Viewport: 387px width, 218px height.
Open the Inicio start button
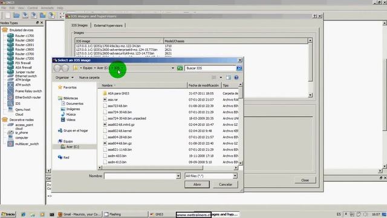(x=8, y=214)
